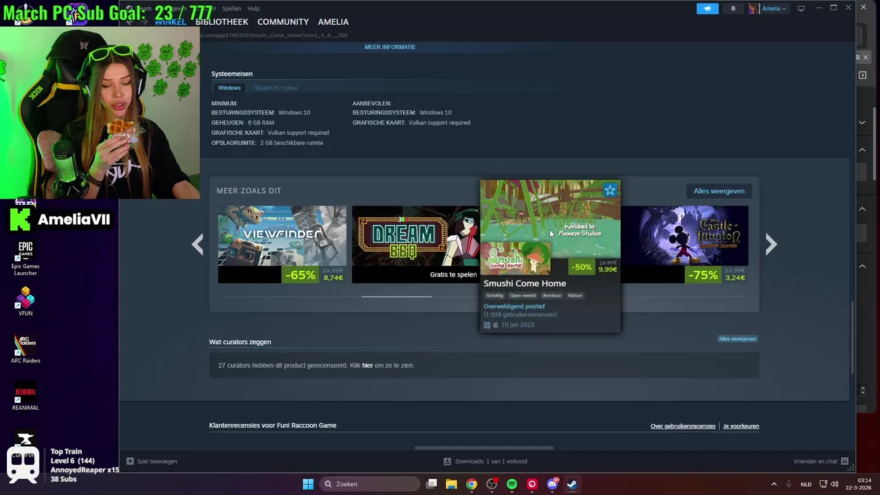Click Alles weergeven for curators section
The image size is (880, 495).
[738, 339]
